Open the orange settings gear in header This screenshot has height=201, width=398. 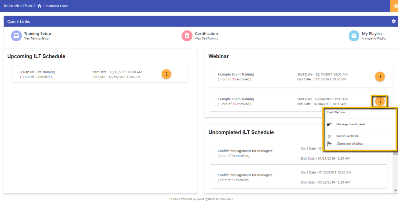pos(395,6)
